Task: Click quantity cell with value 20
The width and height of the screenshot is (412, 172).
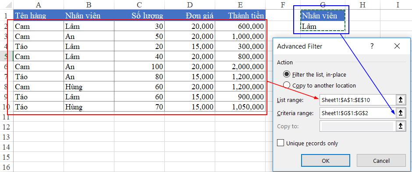Action: pyautogui.click(x=139, y=46)
